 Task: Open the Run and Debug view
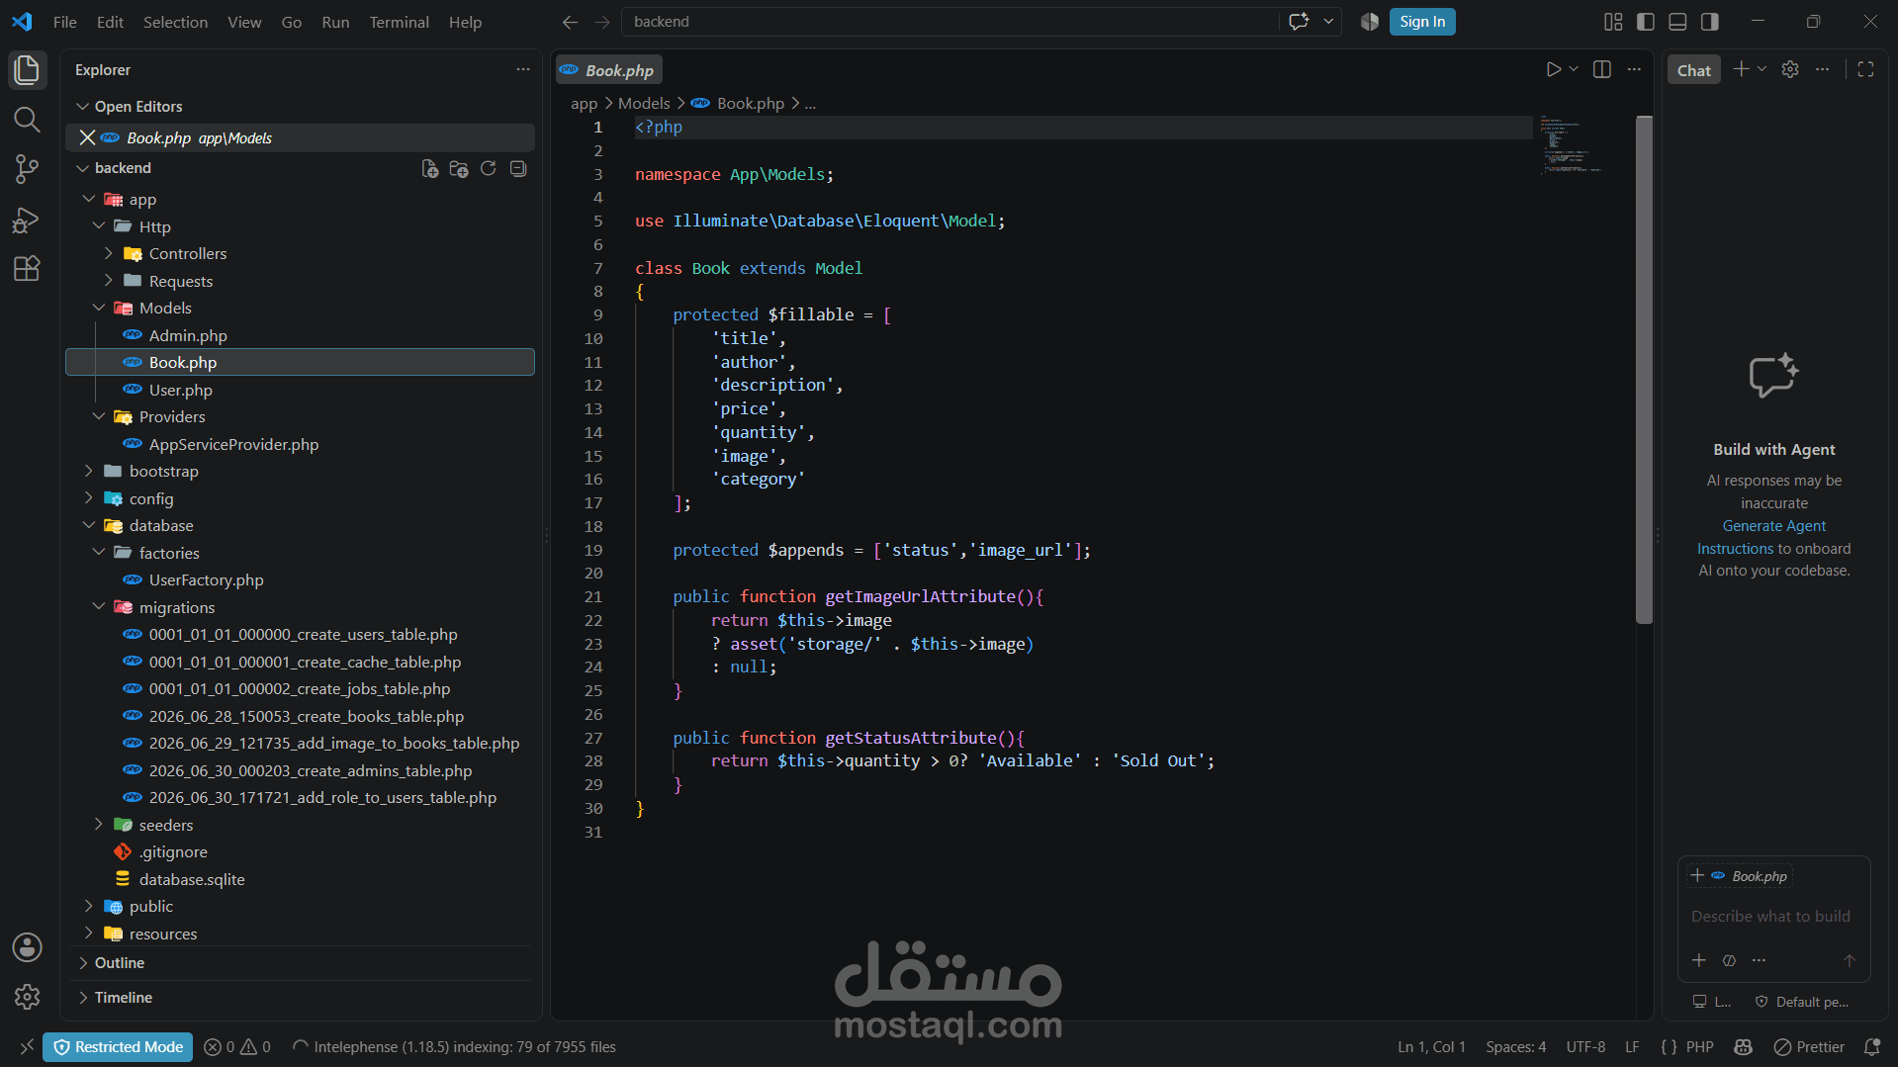(x=27, y=220)
